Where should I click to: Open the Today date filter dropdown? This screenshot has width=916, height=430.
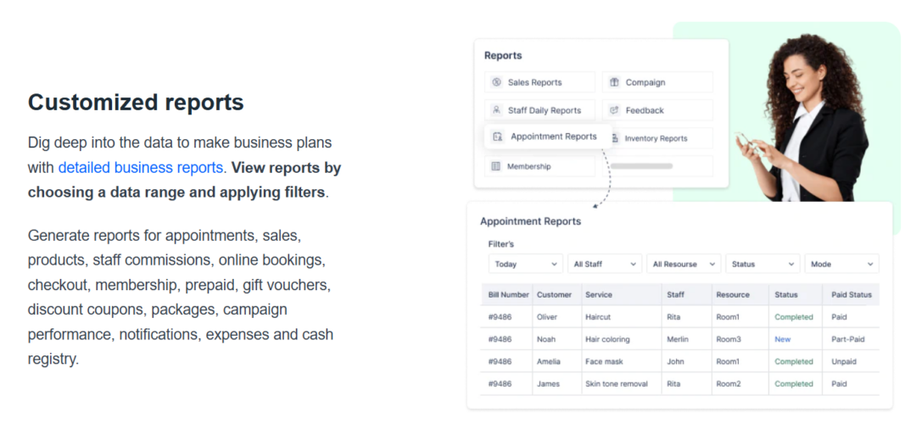526,264
